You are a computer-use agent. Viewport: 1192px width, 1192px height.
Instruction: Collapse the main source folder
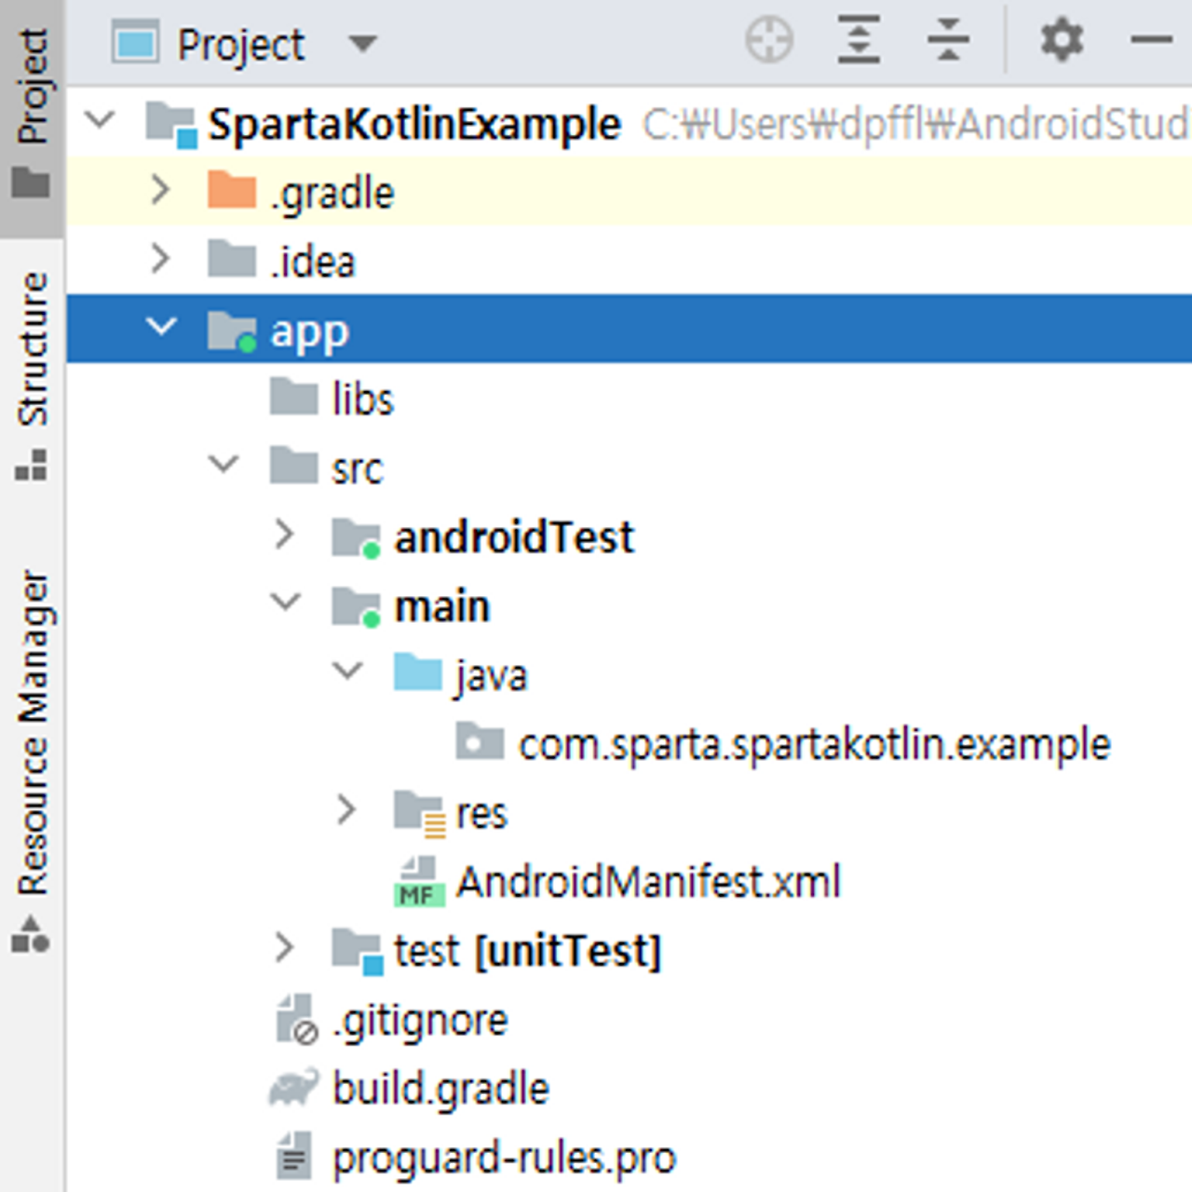click(285, 603)
